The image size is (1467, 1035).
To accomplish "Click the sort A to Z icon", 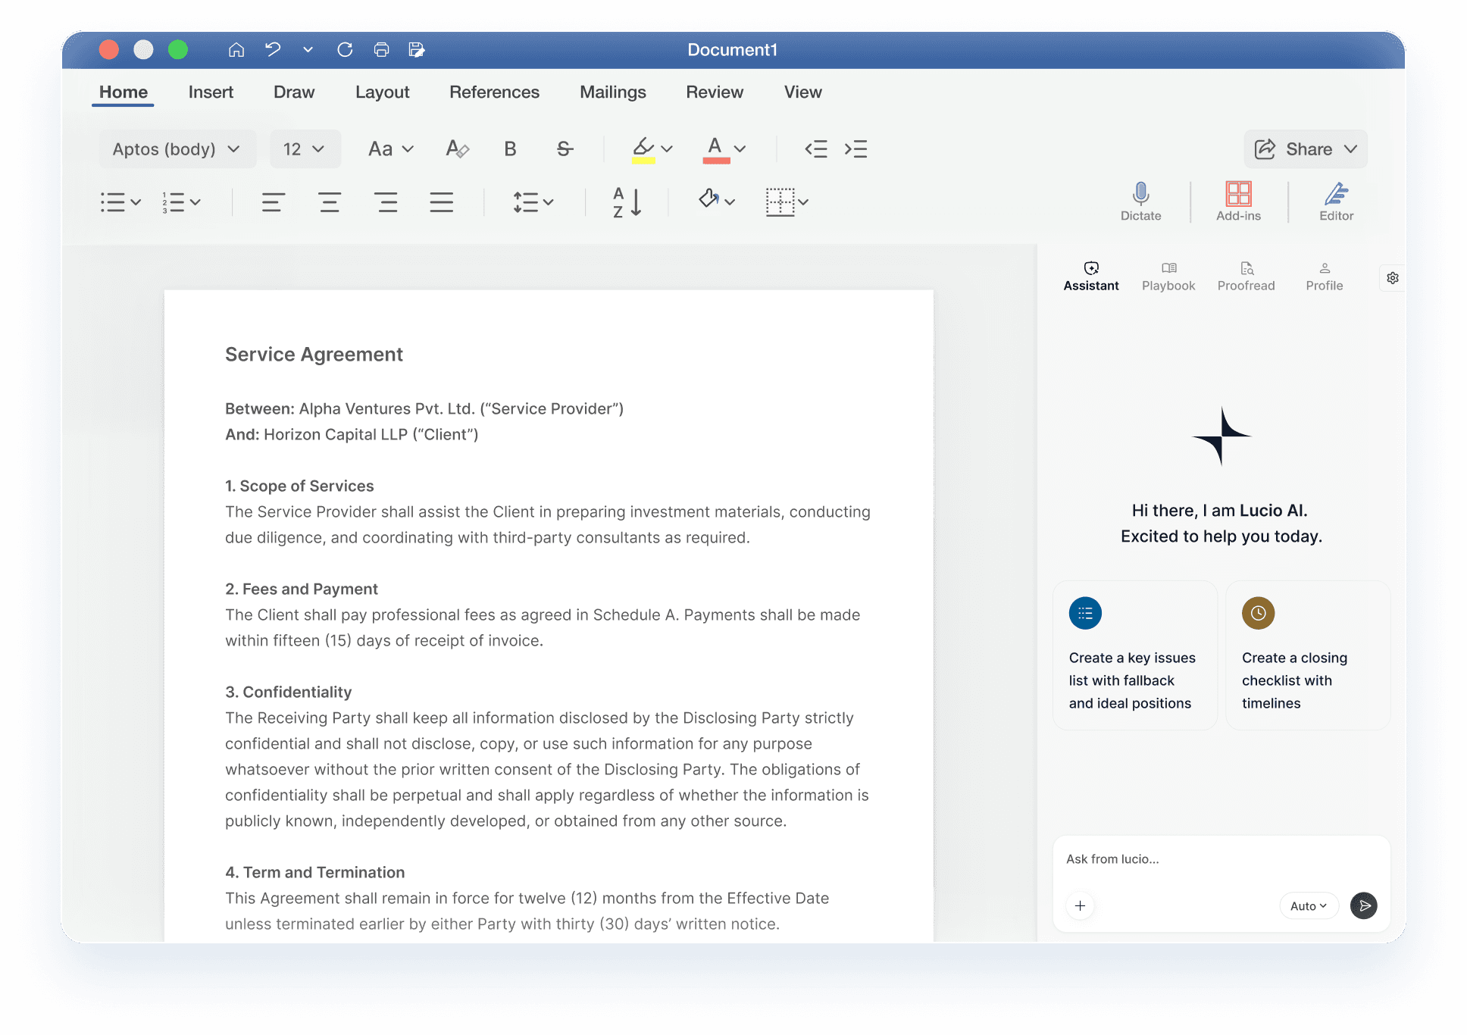I will [x=627, y=202].
